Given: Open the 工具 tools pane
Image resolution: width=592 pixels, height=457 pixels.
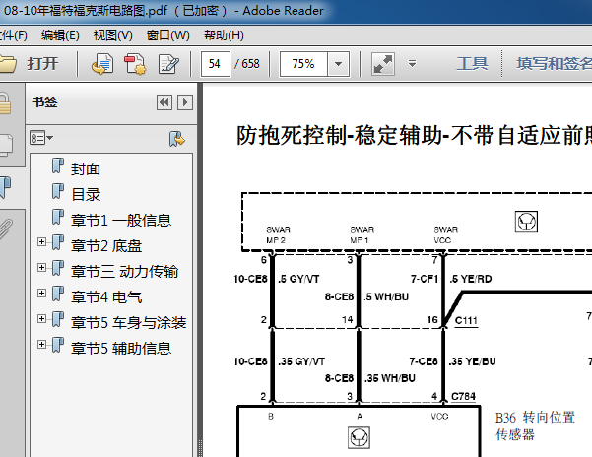Looking at the screenshot, I should 472,63.
